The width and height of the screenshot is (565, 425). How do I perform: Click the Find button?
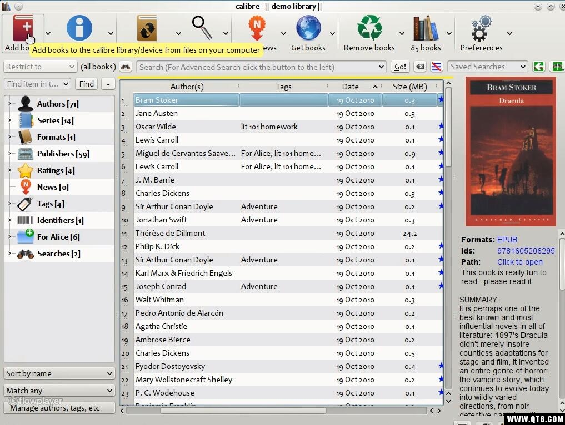(x=87, y=84)
